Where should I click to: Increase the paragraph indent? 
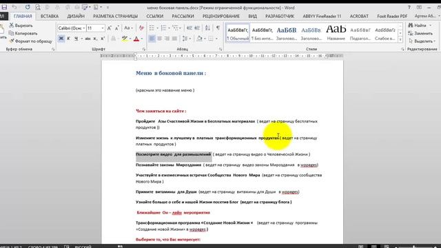click(x=197, y=28)
